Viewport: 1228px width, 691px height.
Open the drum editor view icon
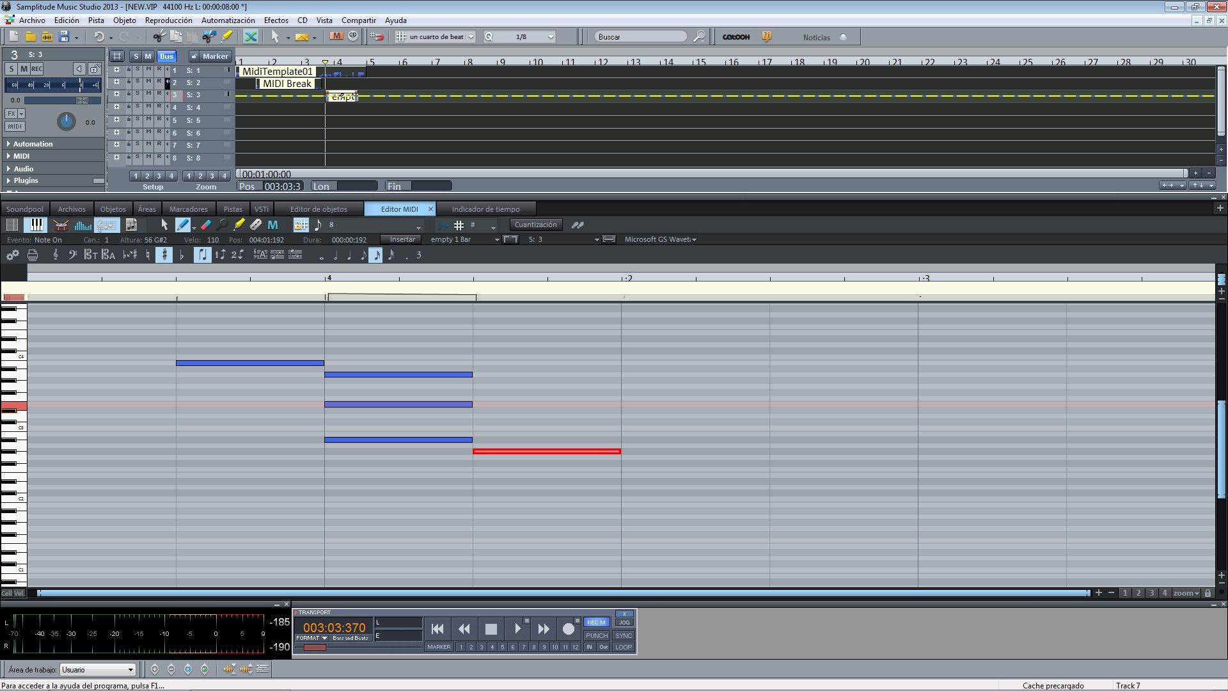[61, 225]
